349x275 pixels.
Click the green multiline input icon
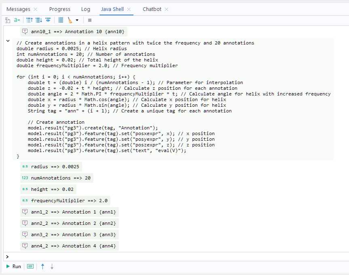(x=30, y=267)
